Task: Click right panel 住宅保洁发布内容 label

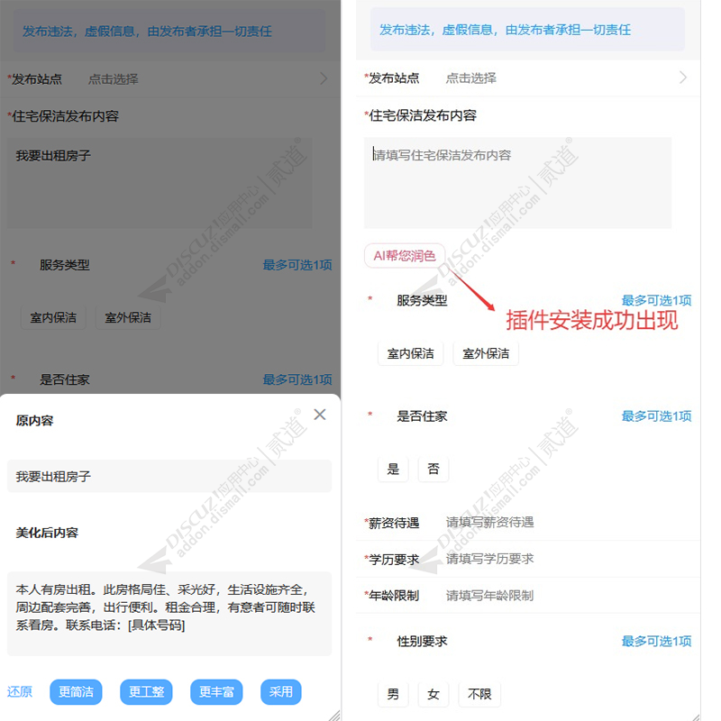Action: (423, 115)
